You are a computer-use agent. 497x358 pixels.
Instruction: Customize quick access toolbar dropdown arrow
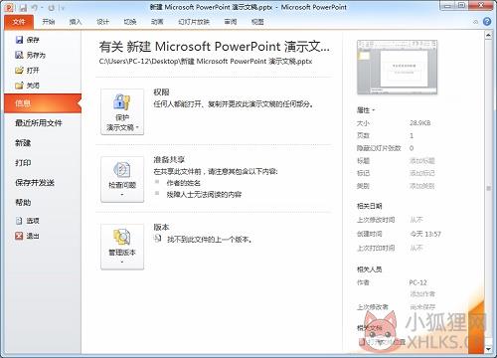pyautogui.click(x=63, y=8)
